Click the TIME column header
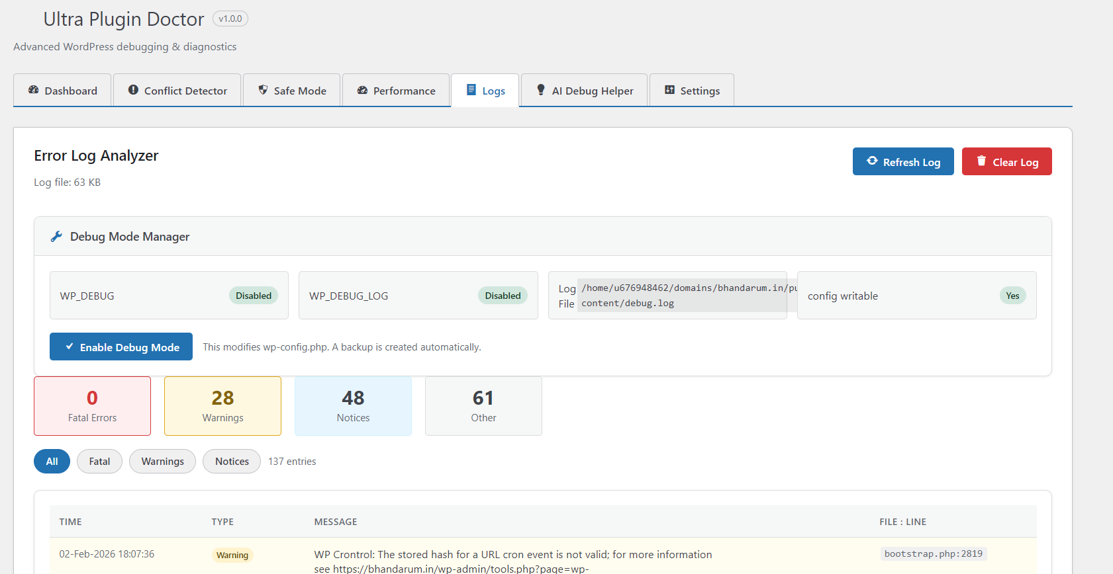The height and width of the screenshot is (574, 1113). [x=70, y=522]
